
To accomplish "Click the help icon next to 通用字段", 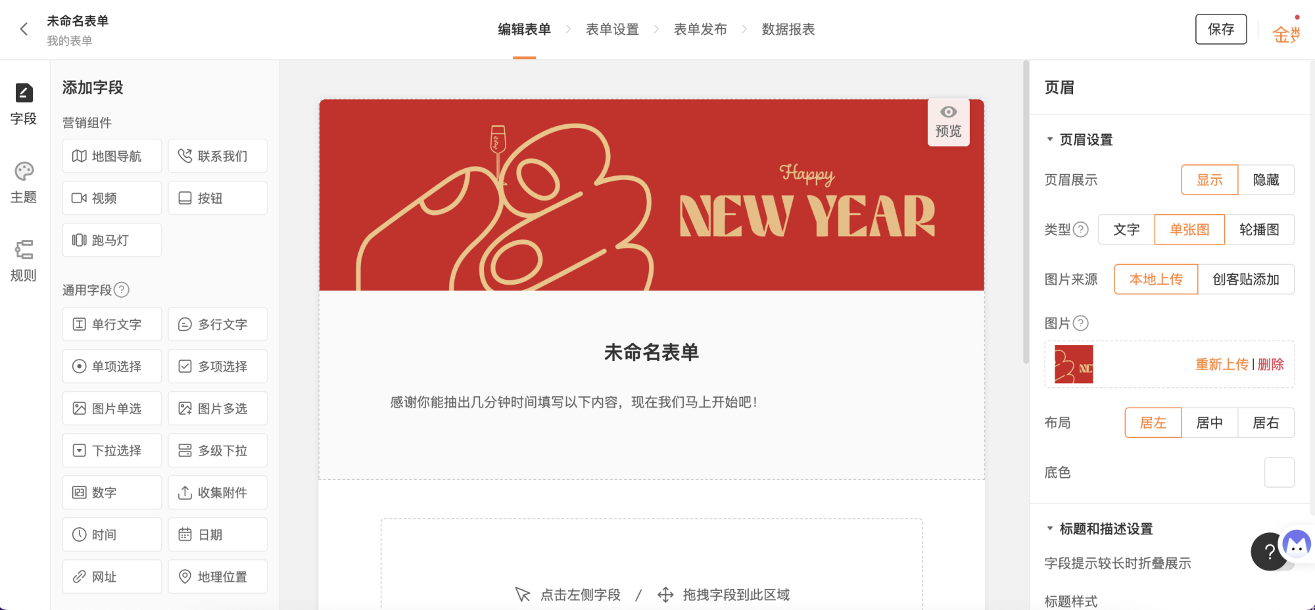I will pyautogui.click(x=122, y=290).
